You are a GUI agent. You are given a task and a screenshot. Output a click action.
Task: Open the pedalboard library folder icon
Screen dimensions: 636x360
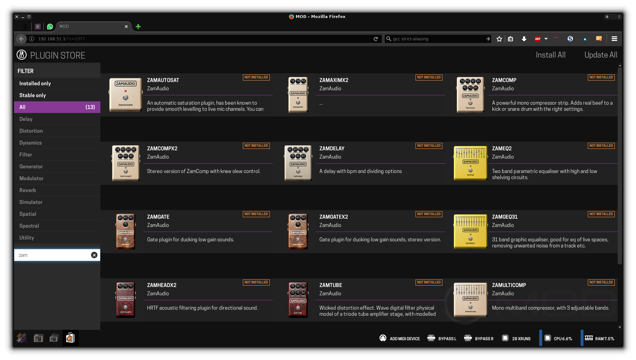pos(38,338)
